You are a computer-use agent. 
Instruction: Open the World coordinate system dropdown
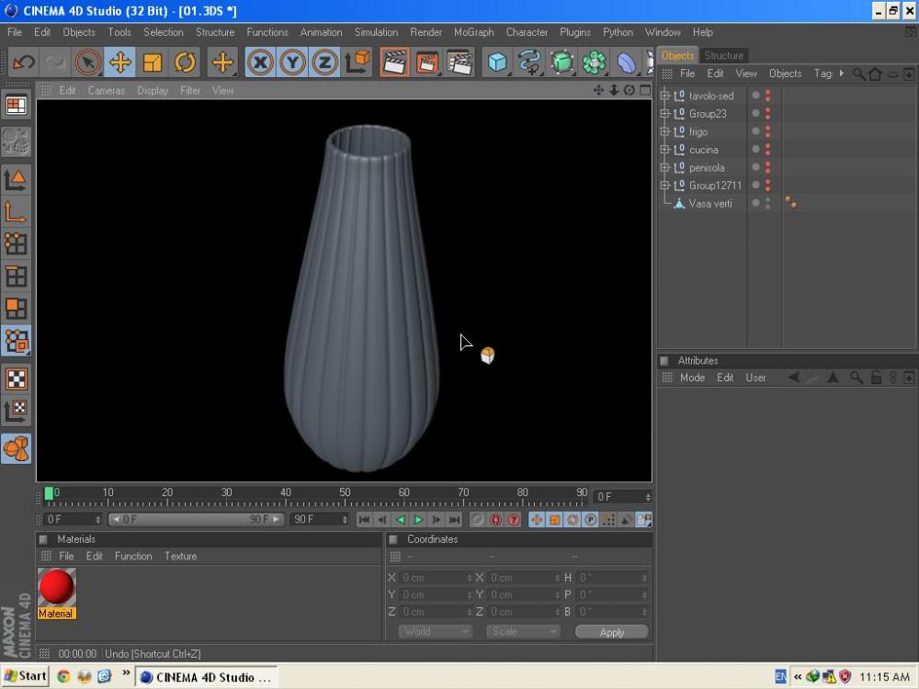[436, 631]
